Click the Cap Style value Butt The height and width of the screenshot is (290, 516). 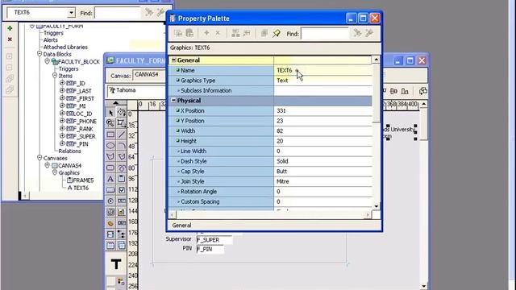(322, 172)
